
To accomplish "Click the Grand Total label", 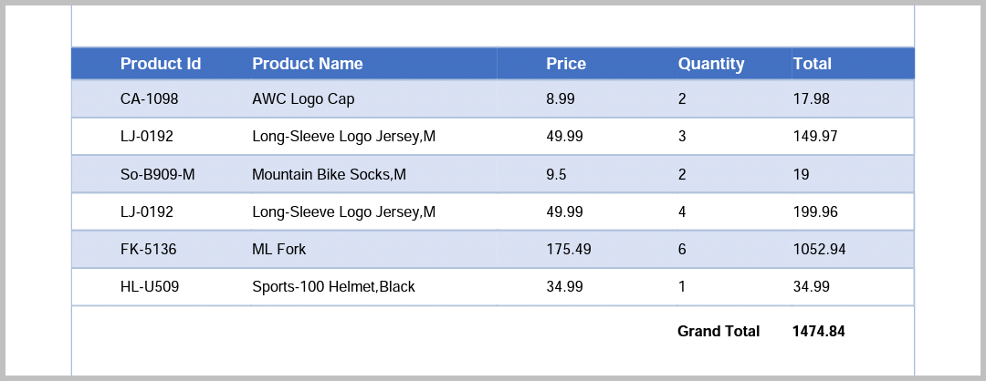I will pos(719,332).
